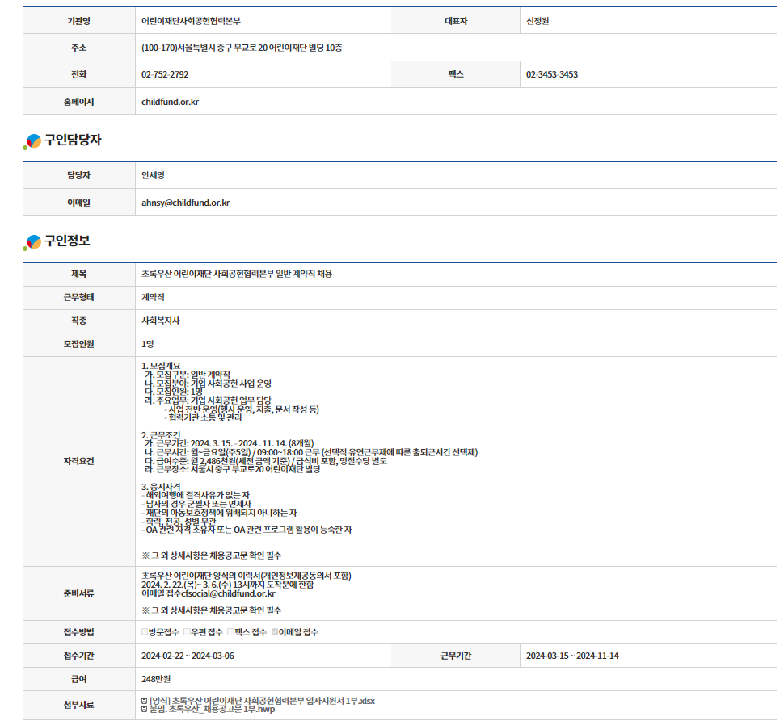Screen dimensions: 784x721
Task: Click the job title 초록우산 어린이재단 사회공헌협력본부 일반 계약직 채용
Action: [x=237, y=274]
